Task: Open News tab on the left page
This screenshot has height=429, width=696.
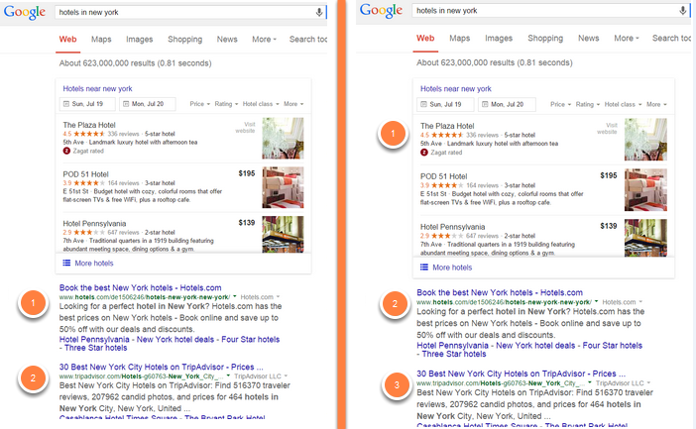Action: click(x=227, y=39)
